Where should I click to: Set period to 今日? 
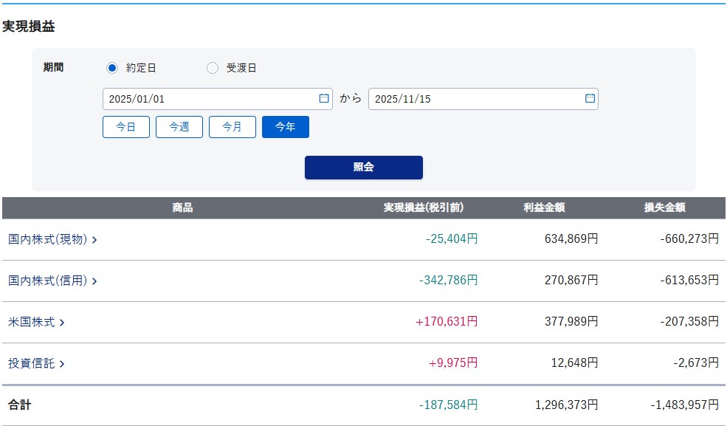[126, 127]
